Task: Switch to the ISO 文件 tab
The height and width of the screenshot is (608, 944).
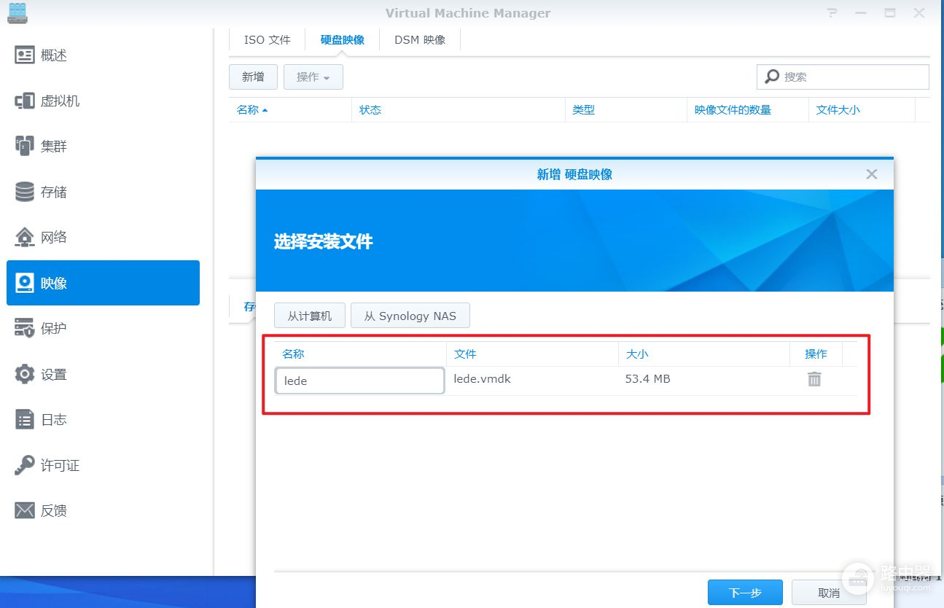Action: [x=267, y=40]
